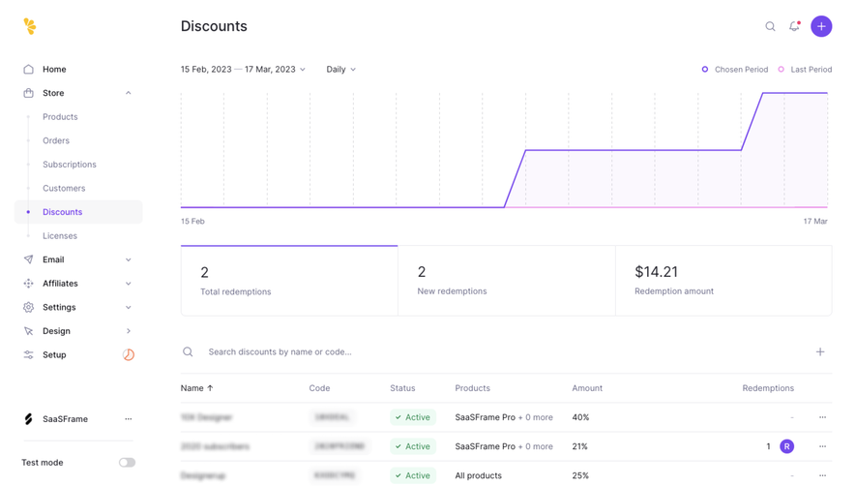This screenshot has height=486, width=856.
Task: Expand the Email section chevron
Action: pyautogui.click(x=129, y=259)
